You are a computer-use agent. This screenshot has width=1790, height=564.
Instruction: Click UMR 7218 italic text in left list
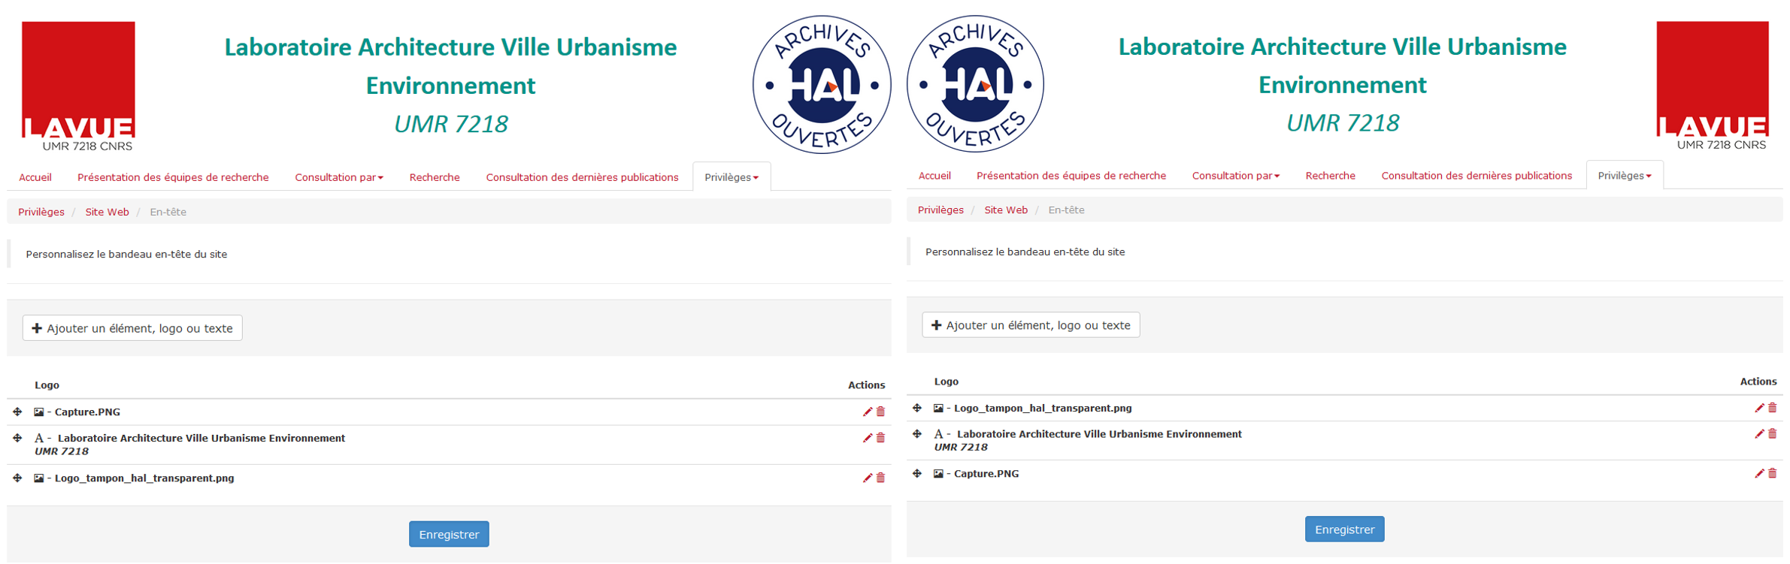(x=62, y=451)
